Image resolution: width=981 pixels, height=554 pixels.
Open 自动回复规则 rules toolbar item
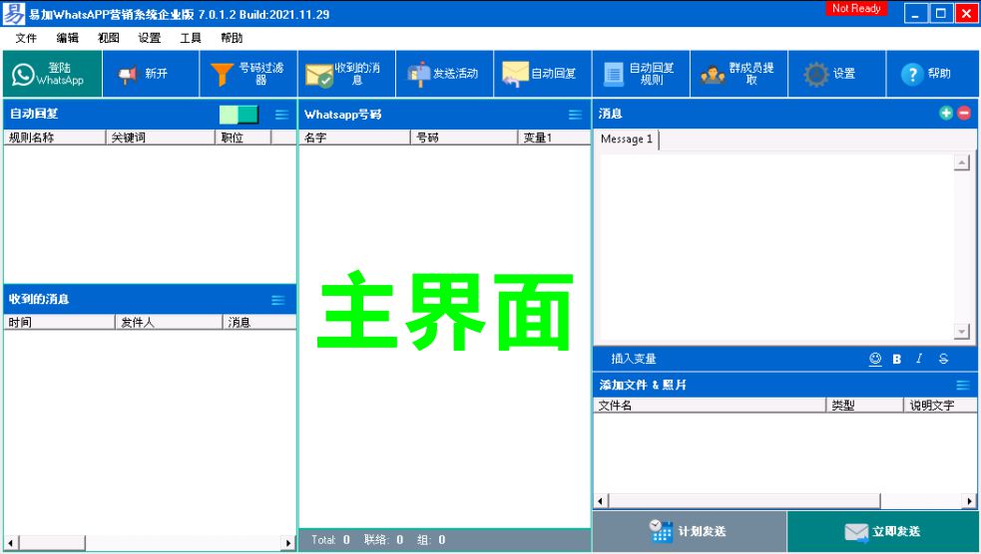[642, 74]
